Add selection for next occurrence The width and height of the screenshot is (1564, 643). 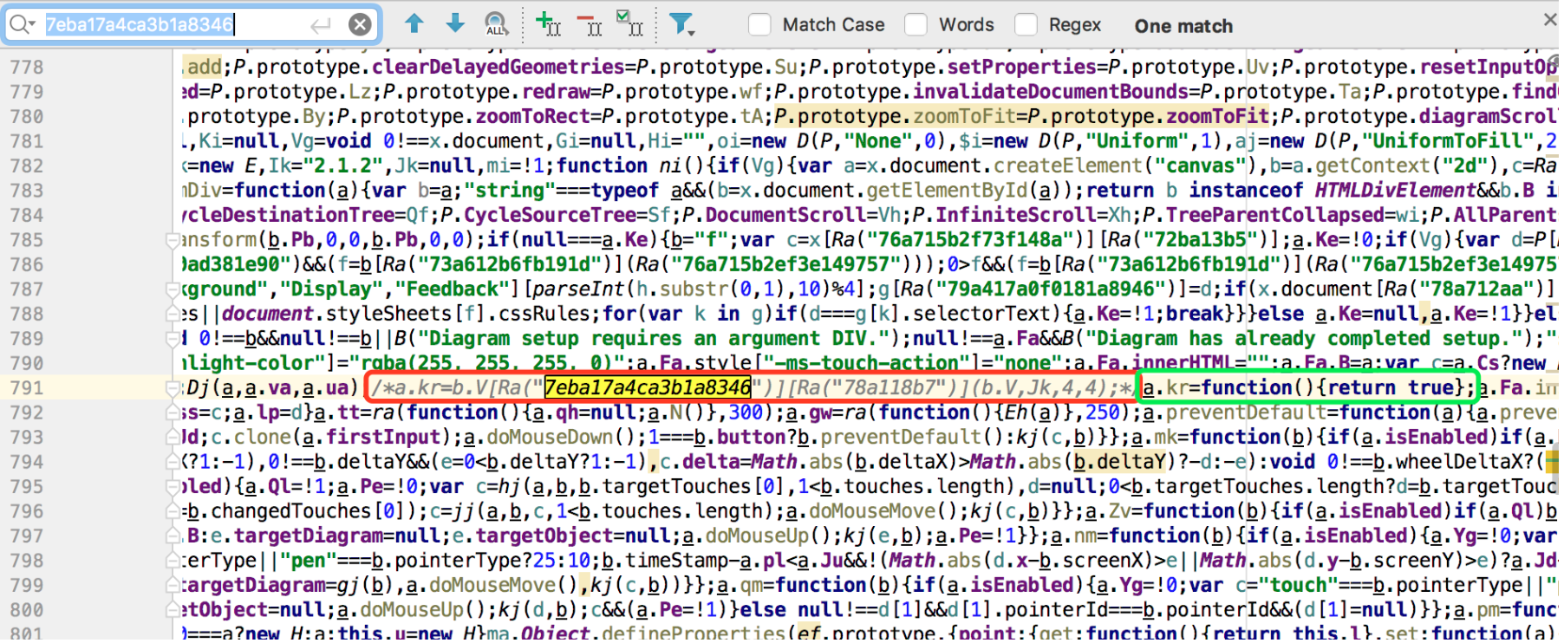(548, 23)
